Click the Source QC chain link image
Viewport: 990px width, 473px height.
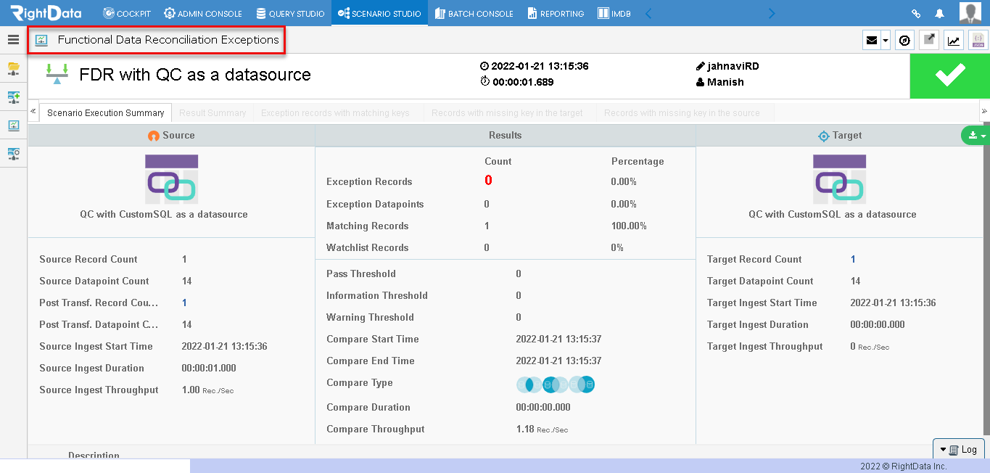172,178
